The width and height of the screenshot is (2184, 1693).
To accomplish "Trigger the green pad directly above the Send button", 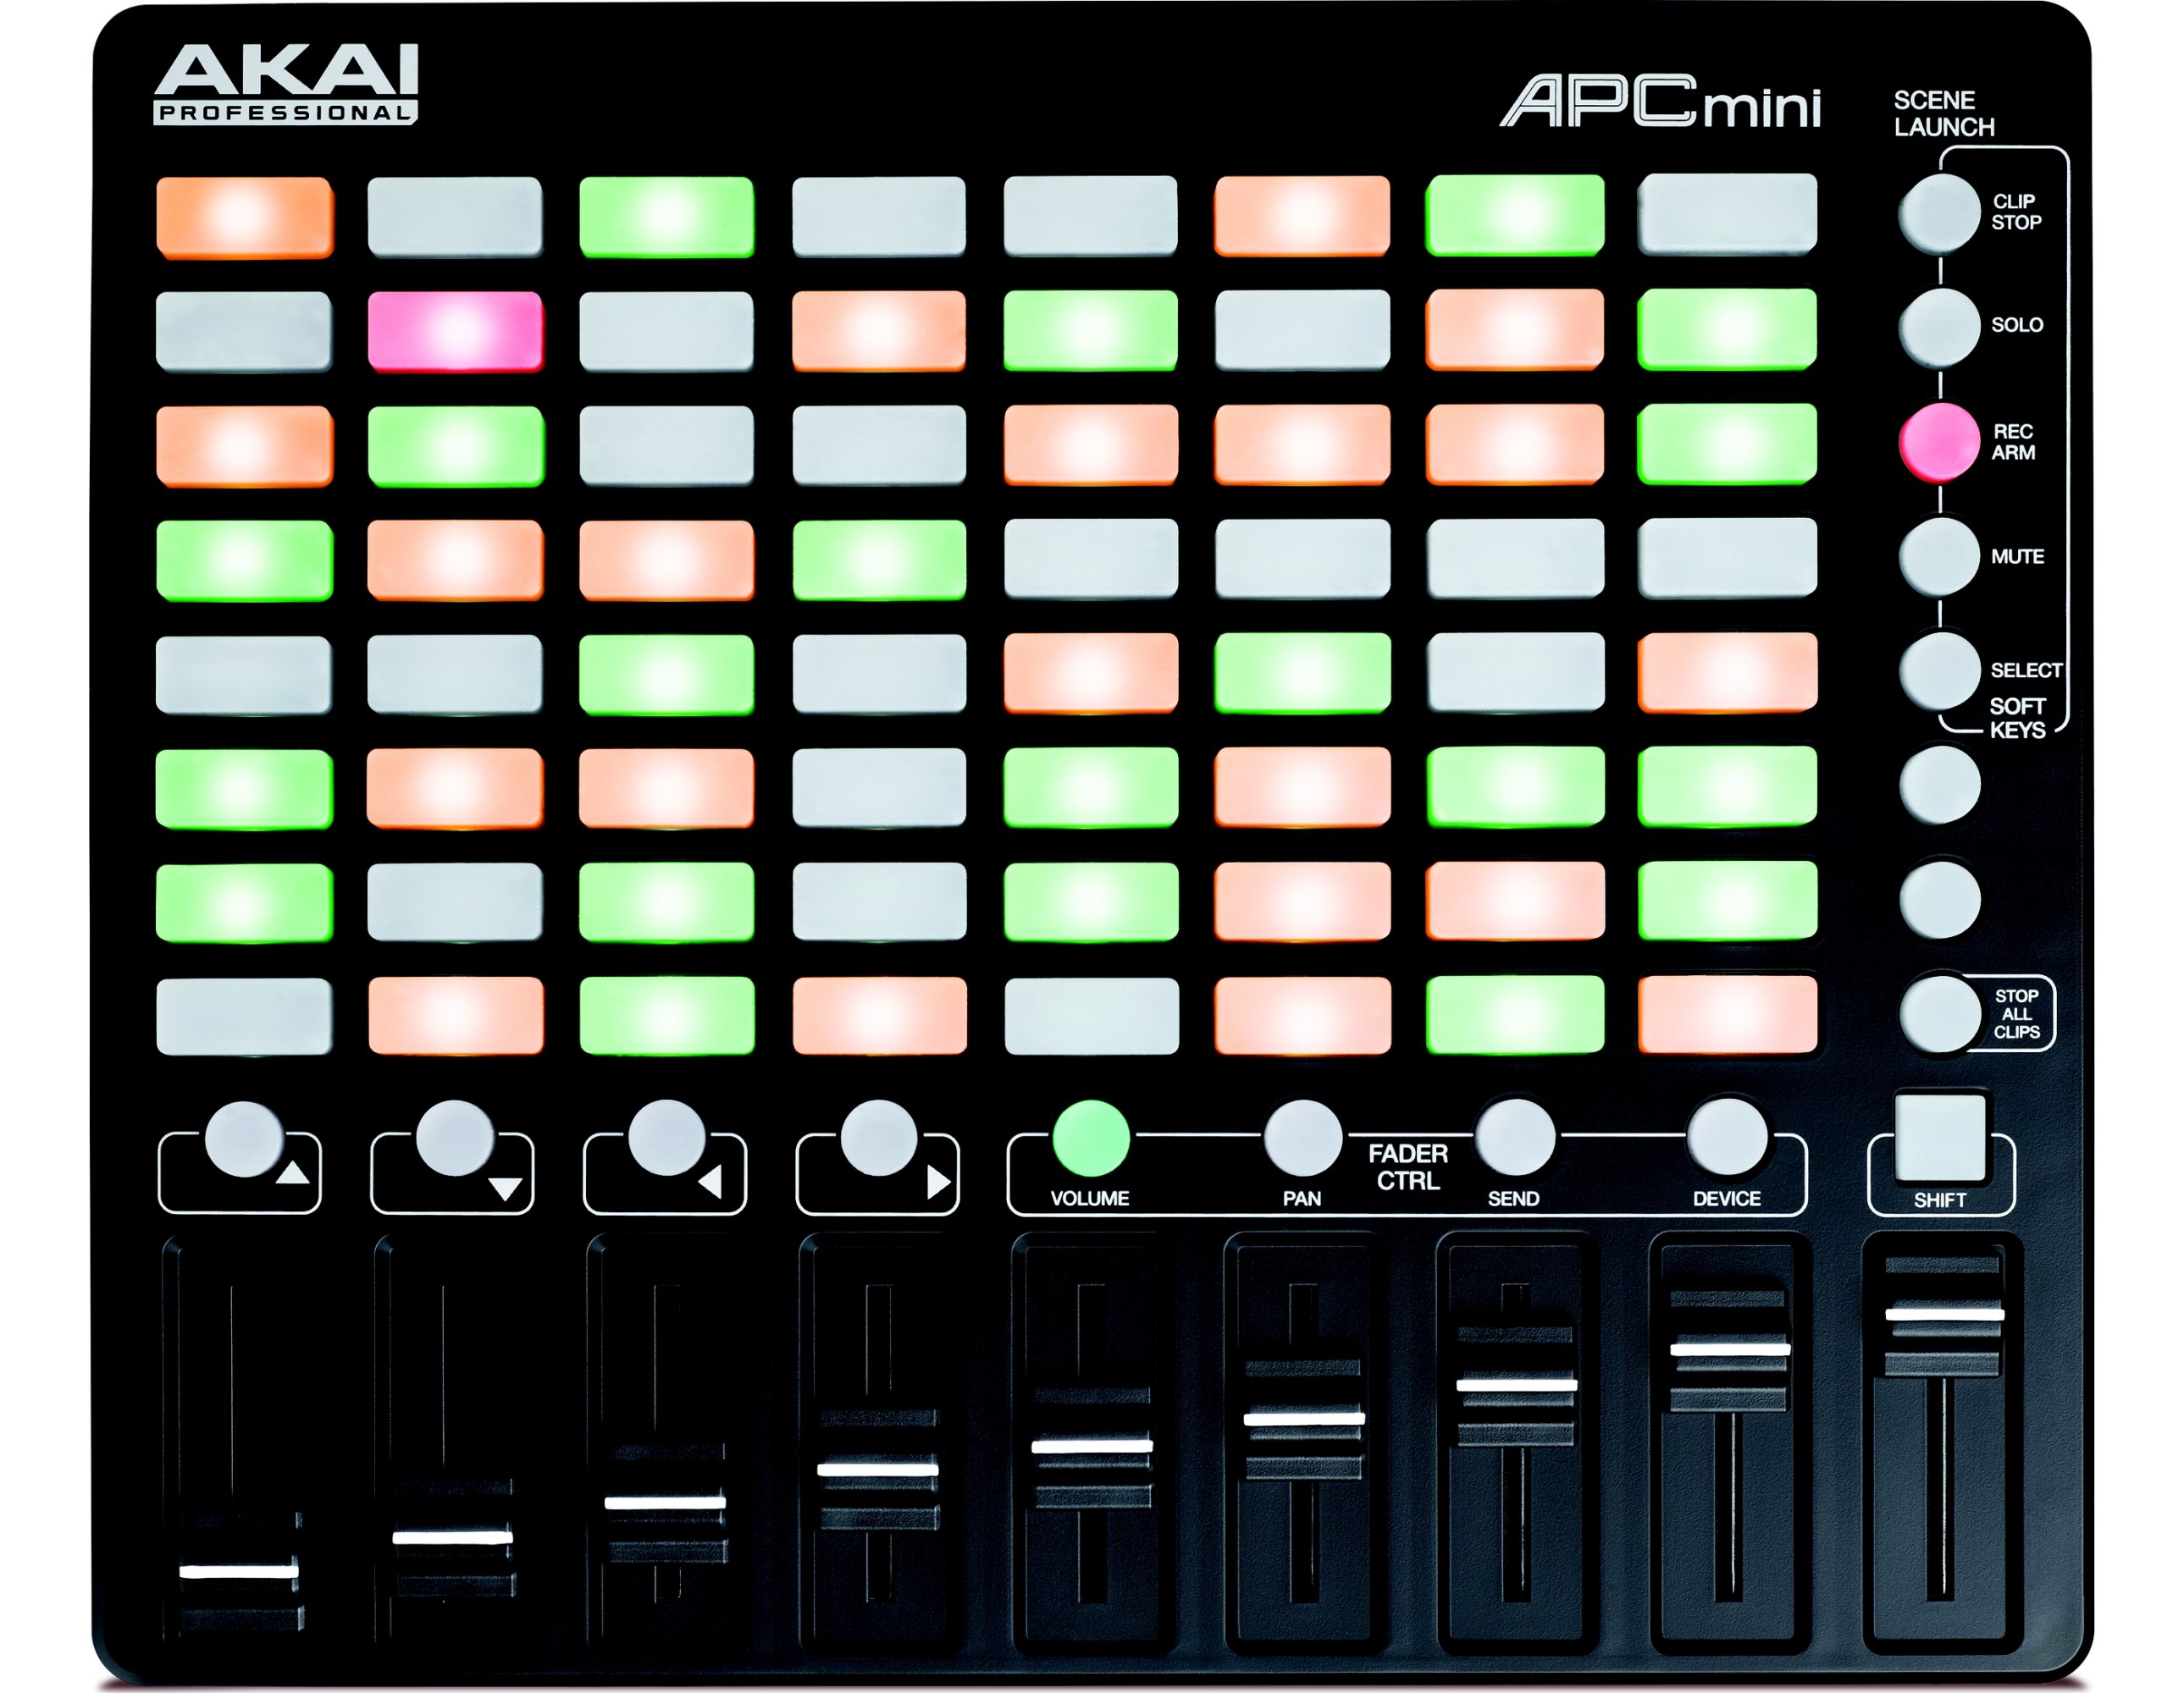I will (1515, 1016).
